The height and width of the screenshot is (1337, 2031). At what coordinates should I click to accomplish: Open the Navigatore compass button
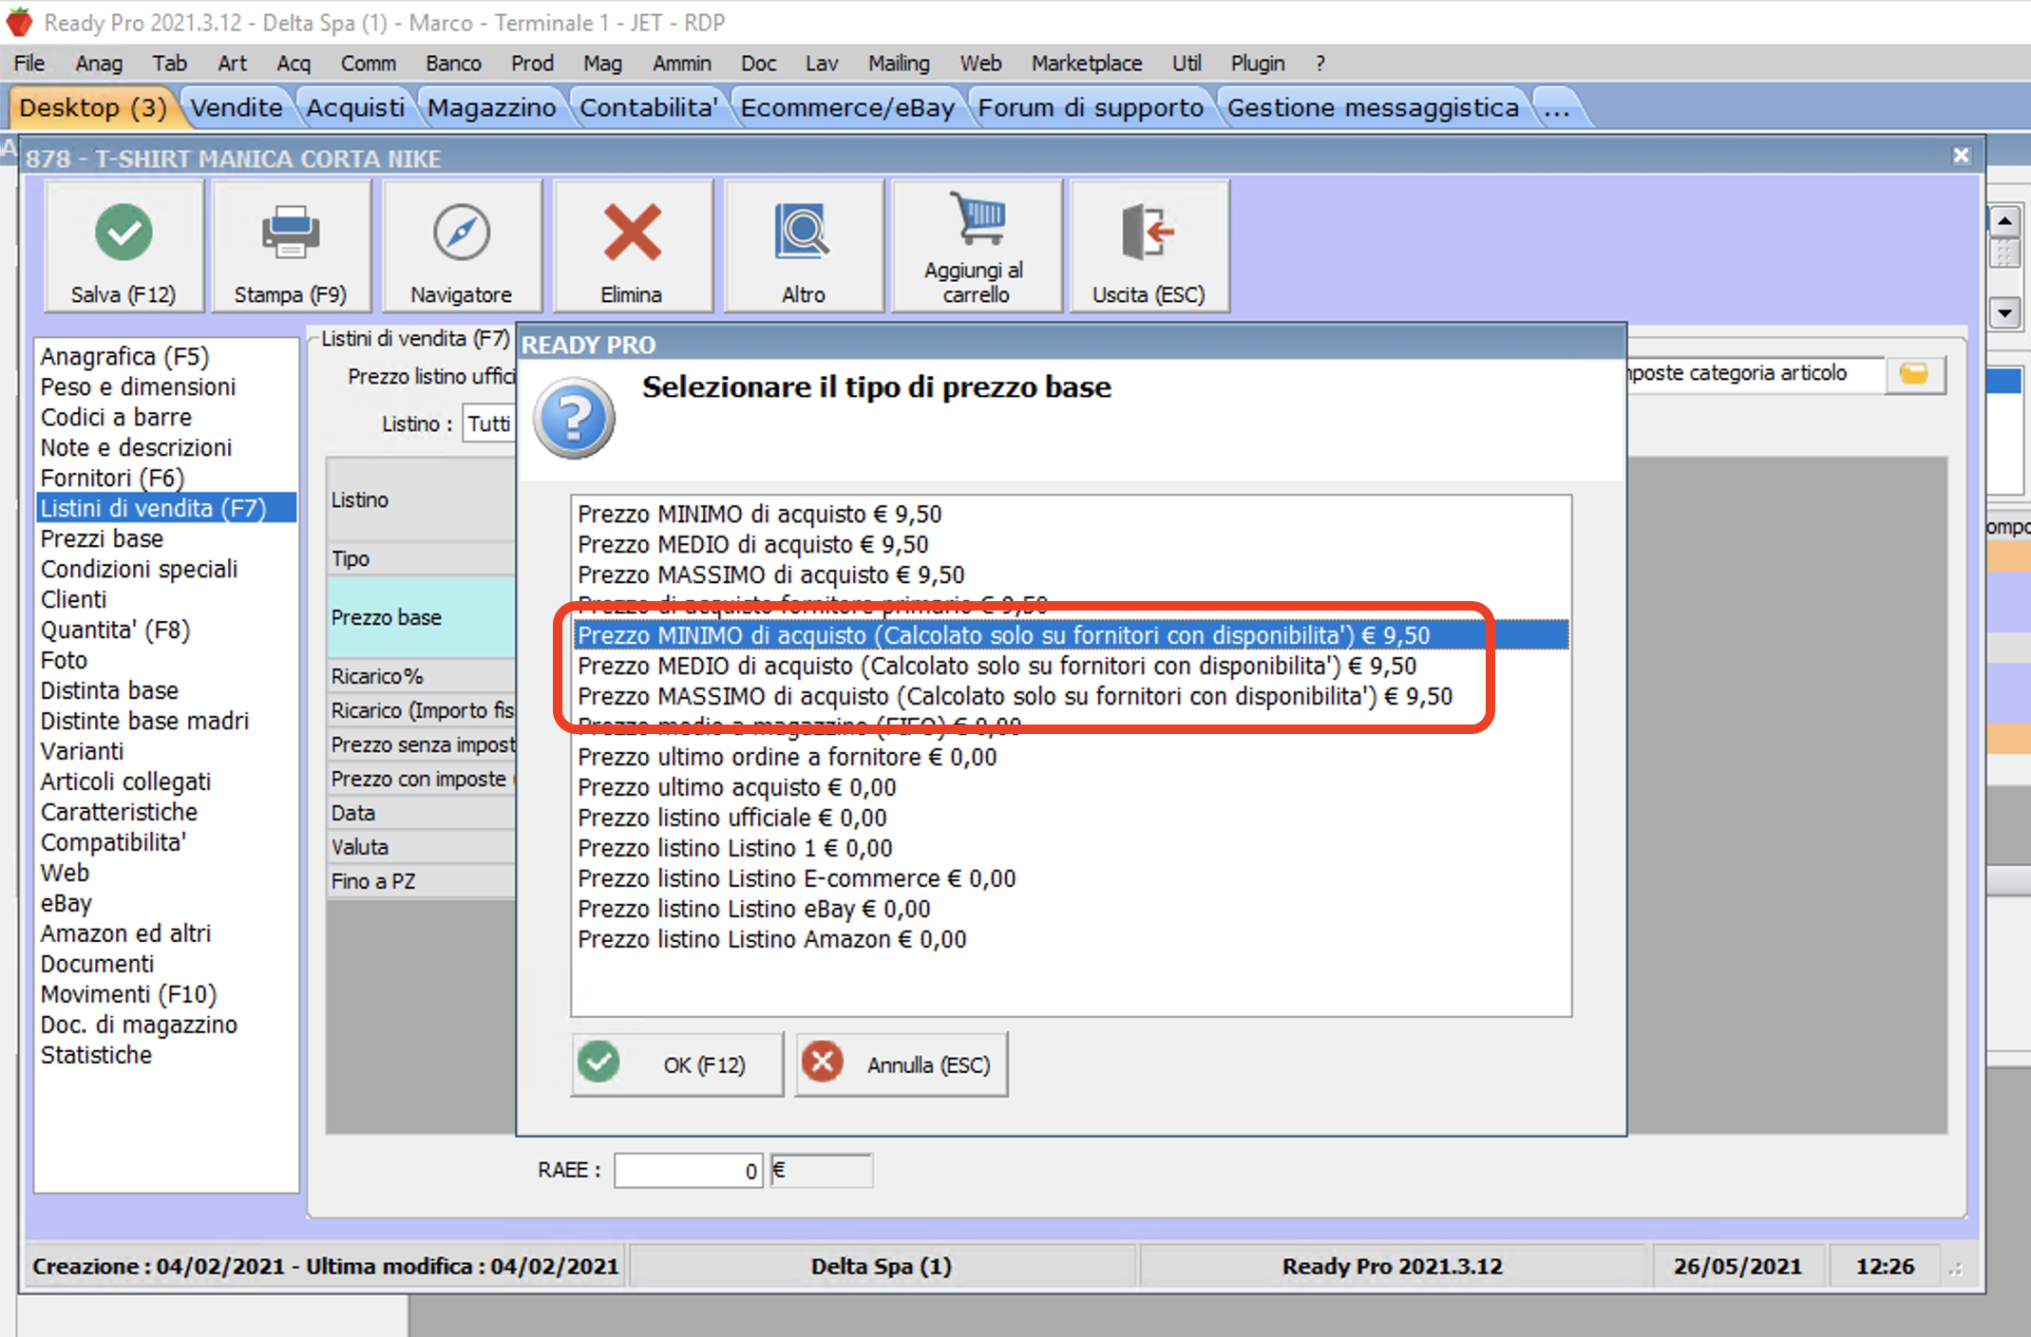(462, 246)
